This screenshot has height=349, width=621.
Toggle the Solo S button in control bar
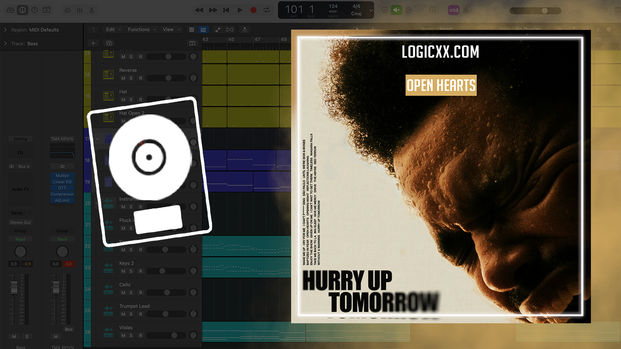coord(433,10)
